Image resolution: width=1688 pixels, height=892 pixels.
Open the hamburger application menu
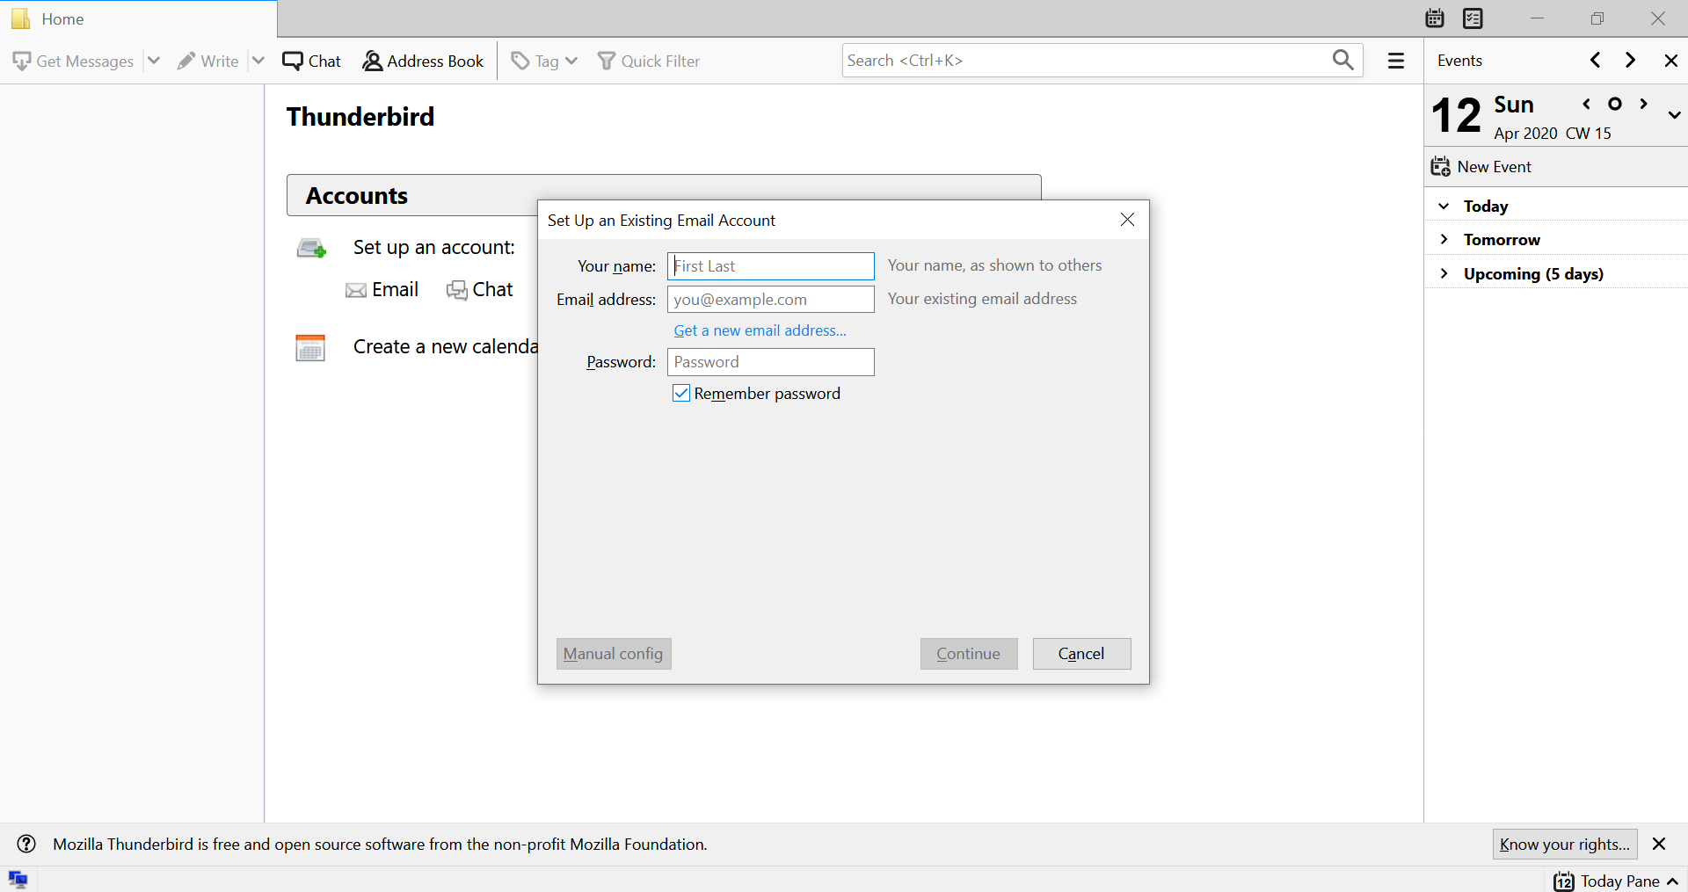[x=1396, y=61]
